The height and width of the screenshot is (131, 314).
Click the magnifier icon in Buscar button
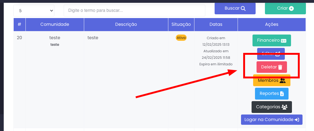point(243,8)
